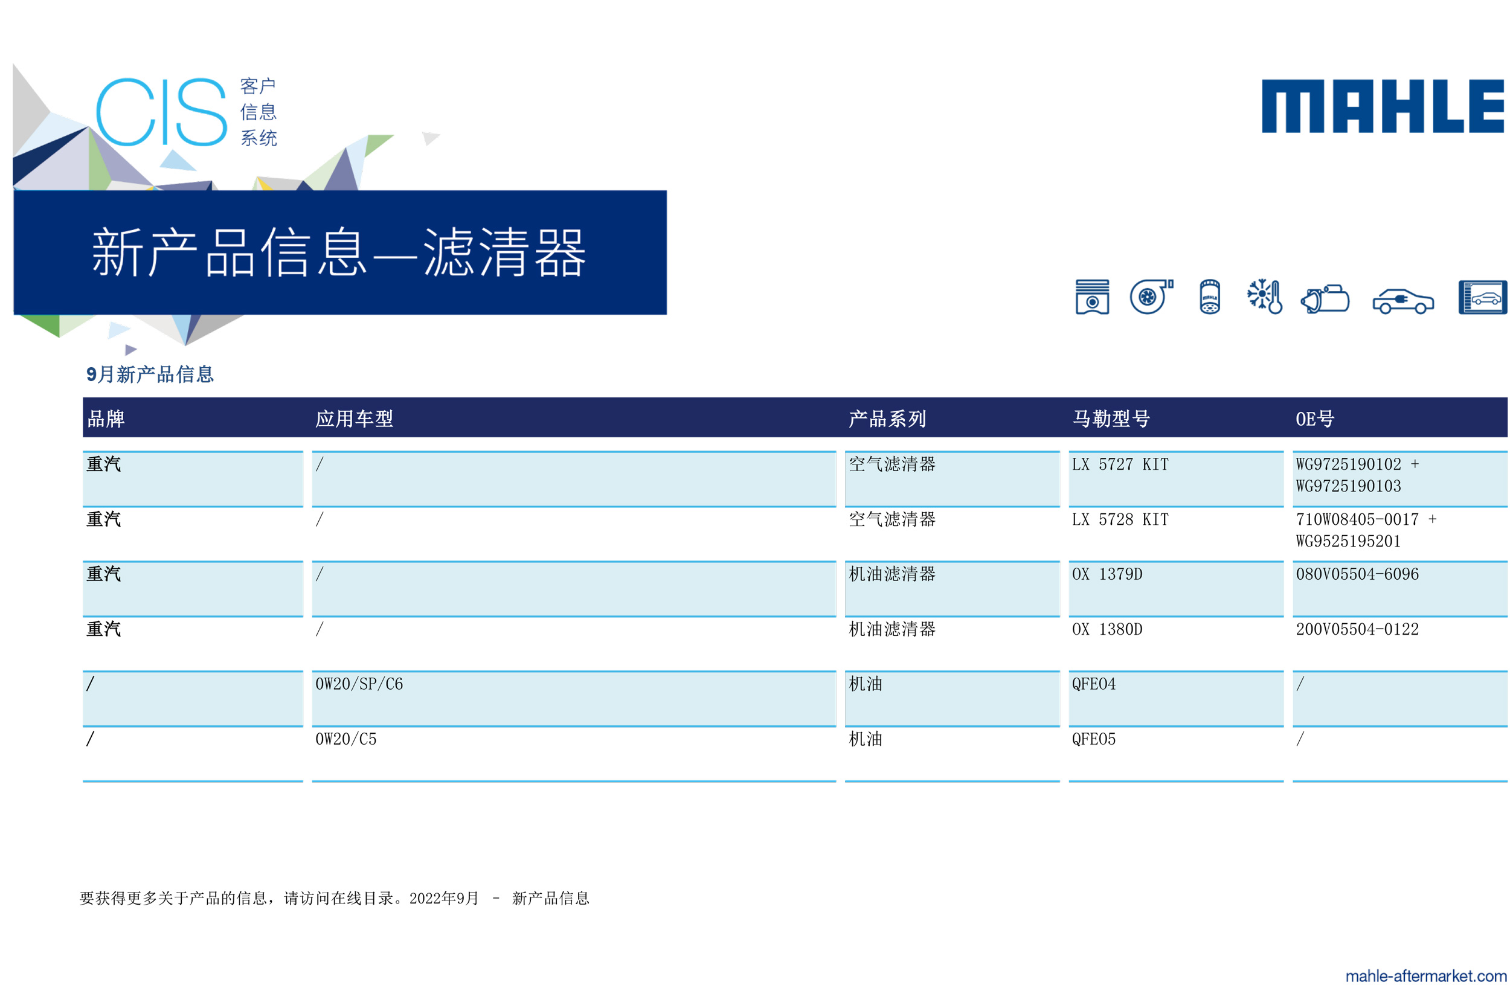The width and height of the screenshot is (1510, 985).
Task: Click the 产品系列 column header
Action: pos(887,419)
